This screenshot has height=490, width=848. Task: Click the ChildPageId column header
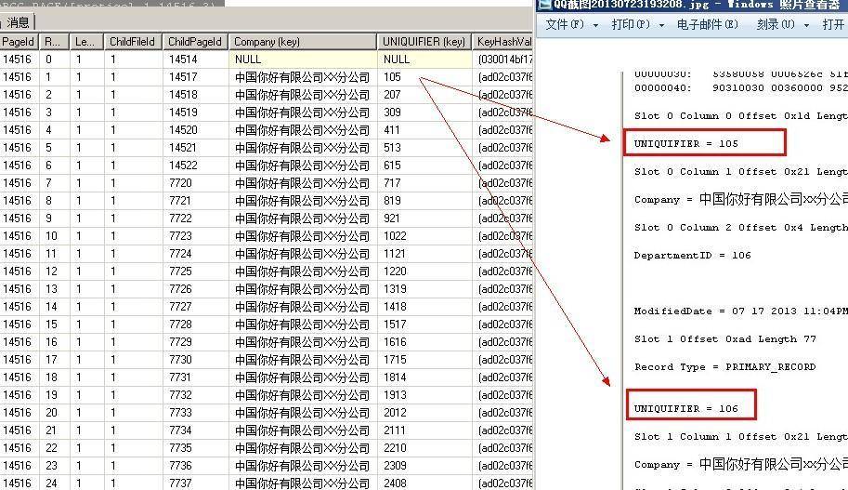(195, 42)
